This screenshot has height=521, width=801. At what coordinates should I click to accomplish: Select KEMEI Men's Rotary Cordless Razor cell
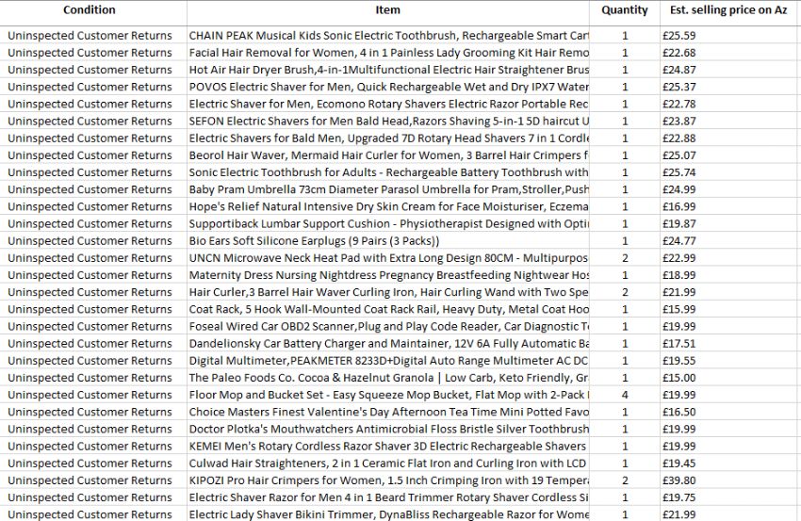click(x=388, y=446)
